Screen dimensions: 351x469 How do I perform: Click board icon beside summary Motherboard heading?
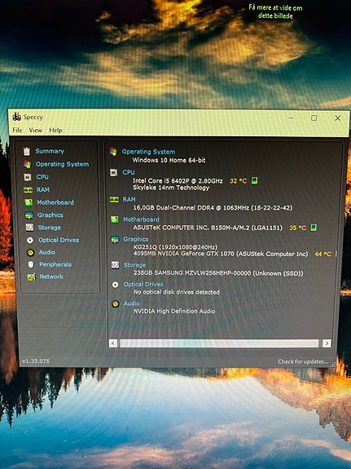[x=114, y=220]
